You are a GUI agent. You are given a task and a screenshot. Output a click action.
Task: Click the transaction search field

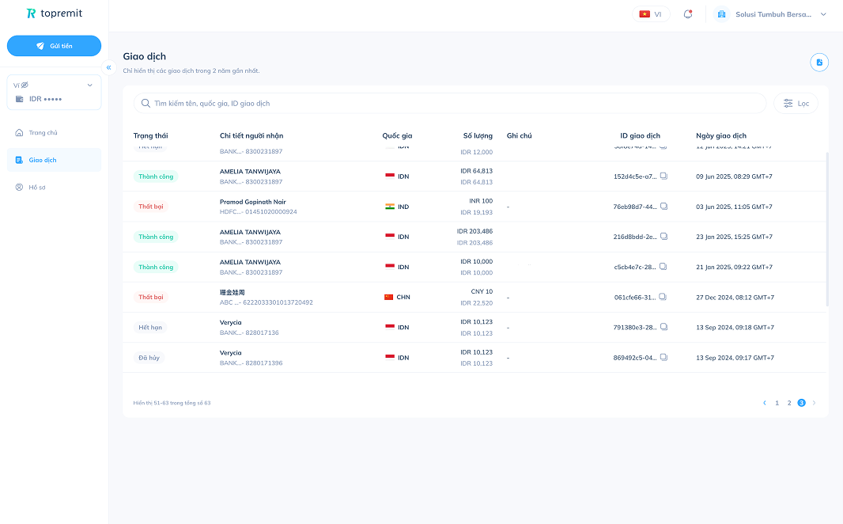point(450,103)
